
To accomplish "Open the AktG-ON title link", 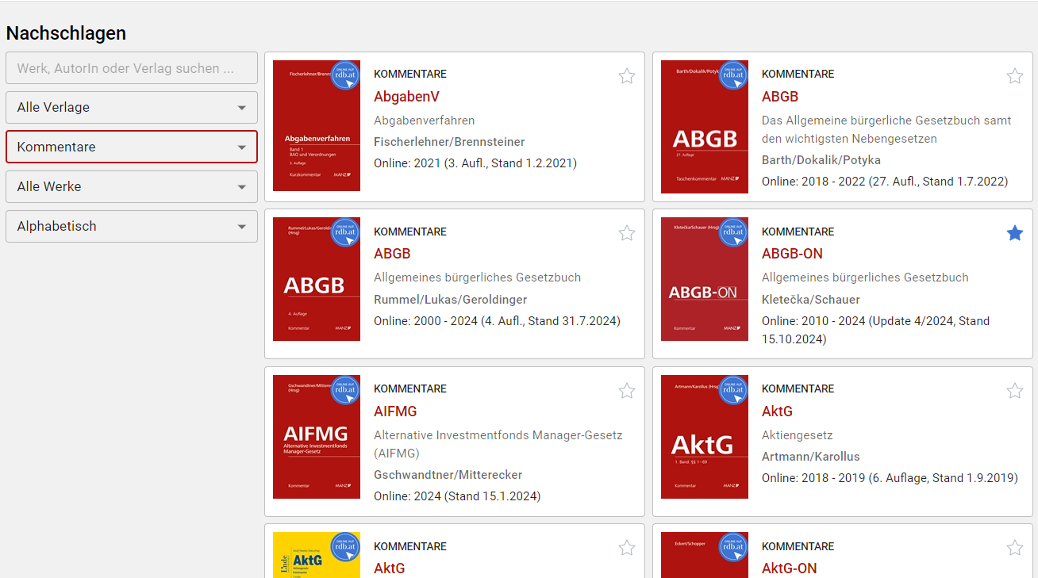I will (789, 568).
